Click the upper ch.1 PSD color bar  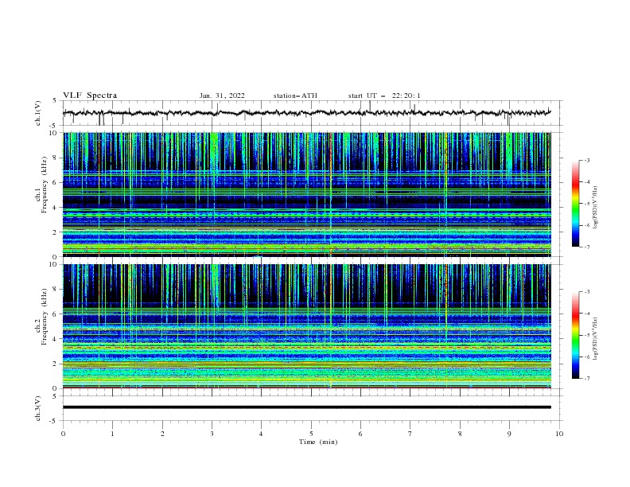coord(575,204)
